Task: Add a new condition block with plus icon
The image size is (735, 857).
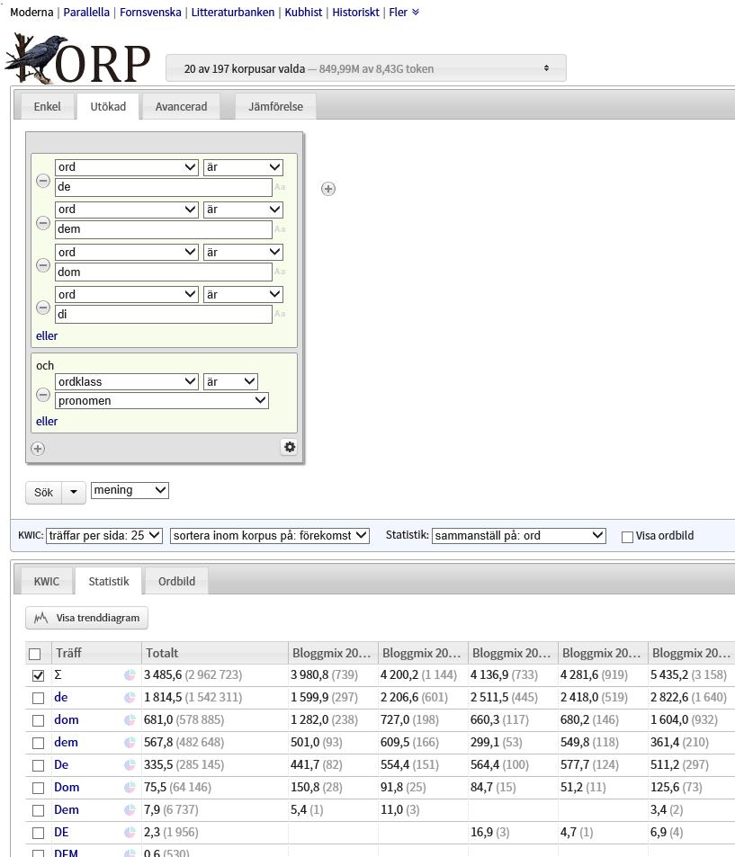Action: click(x=38, y=449)
